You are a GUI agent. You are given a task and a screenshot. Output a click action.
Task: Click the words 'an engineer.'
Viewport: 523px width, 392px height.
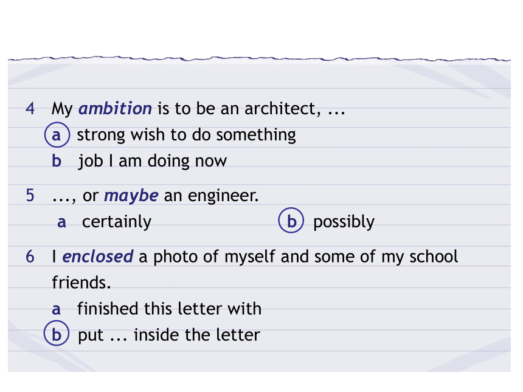point(211,196)
